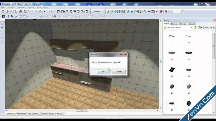
Task: Click the top icon in left sidebar
Action: (x=3, y=23)
